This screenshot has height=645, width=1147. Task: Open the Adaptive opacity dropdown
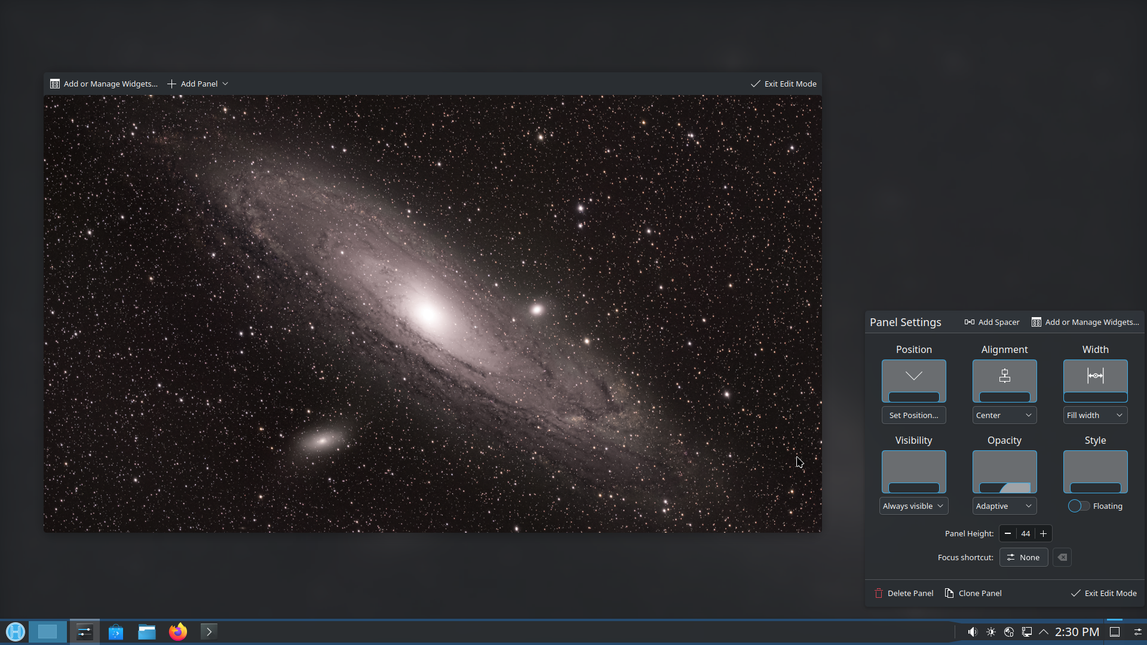coord(1005,506)
